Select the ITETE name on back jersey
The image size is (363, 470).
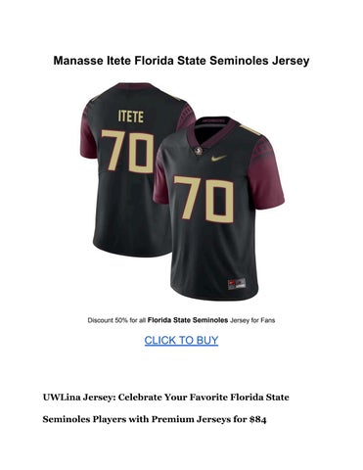pyautogui.click(x=131, y=117)
